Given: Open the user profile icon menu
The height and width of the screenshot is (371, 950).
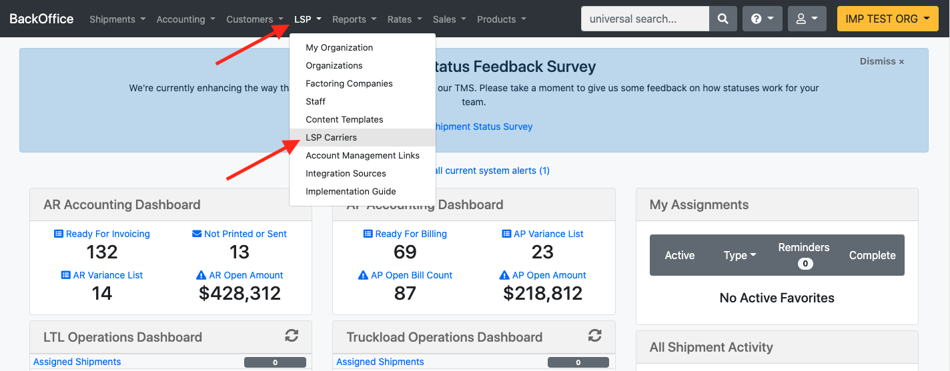Looking at the screenshot, I should [x=807, y=19].
